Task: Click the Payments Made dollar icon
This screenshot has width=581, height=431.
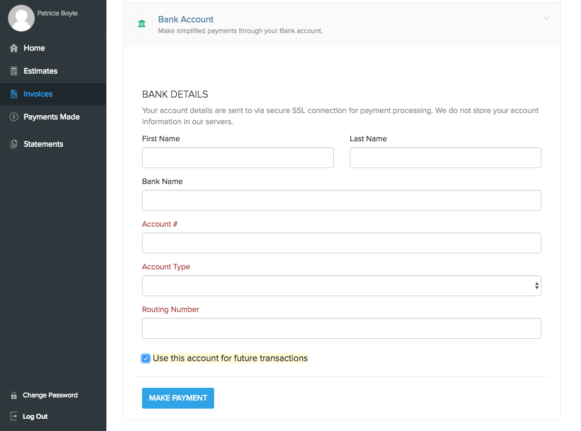Action: (13, 117)
